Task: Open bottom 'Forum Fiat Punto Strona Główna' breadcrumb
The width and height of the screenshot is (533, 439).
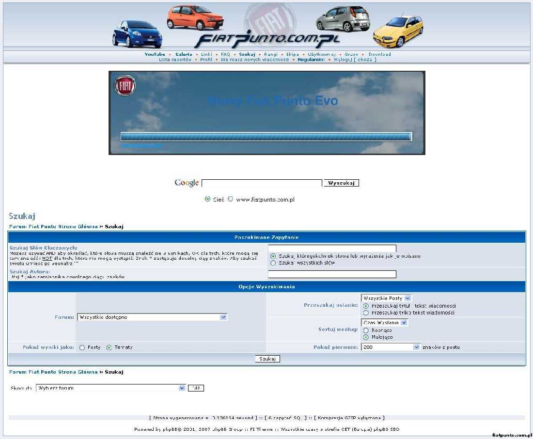Action: point(53,372)
